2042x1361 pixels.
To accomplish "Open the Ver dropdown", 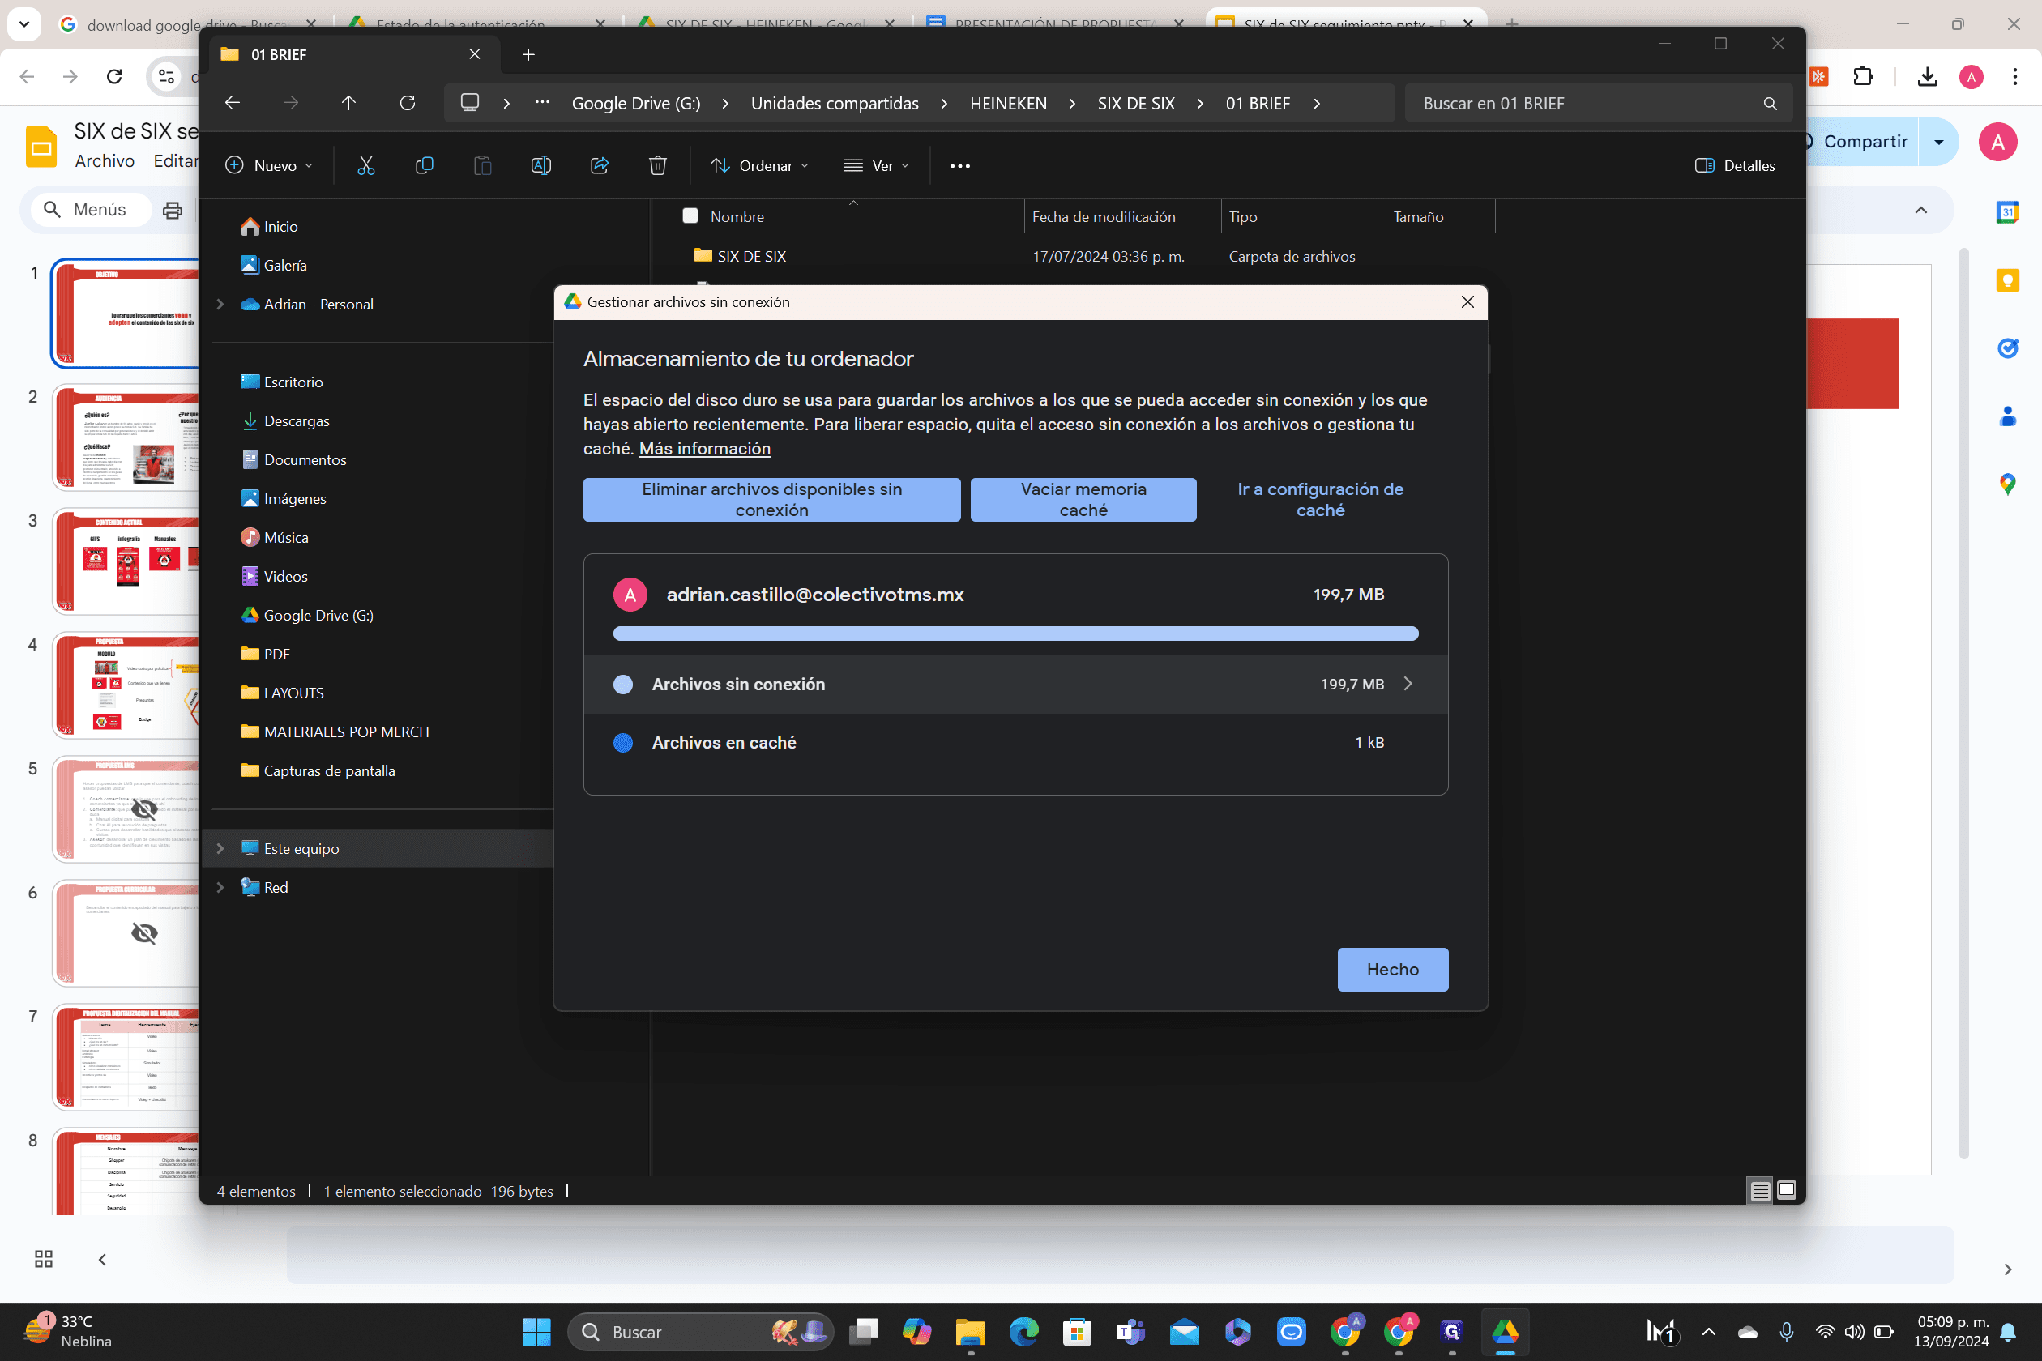I will (x=876, y=165).
